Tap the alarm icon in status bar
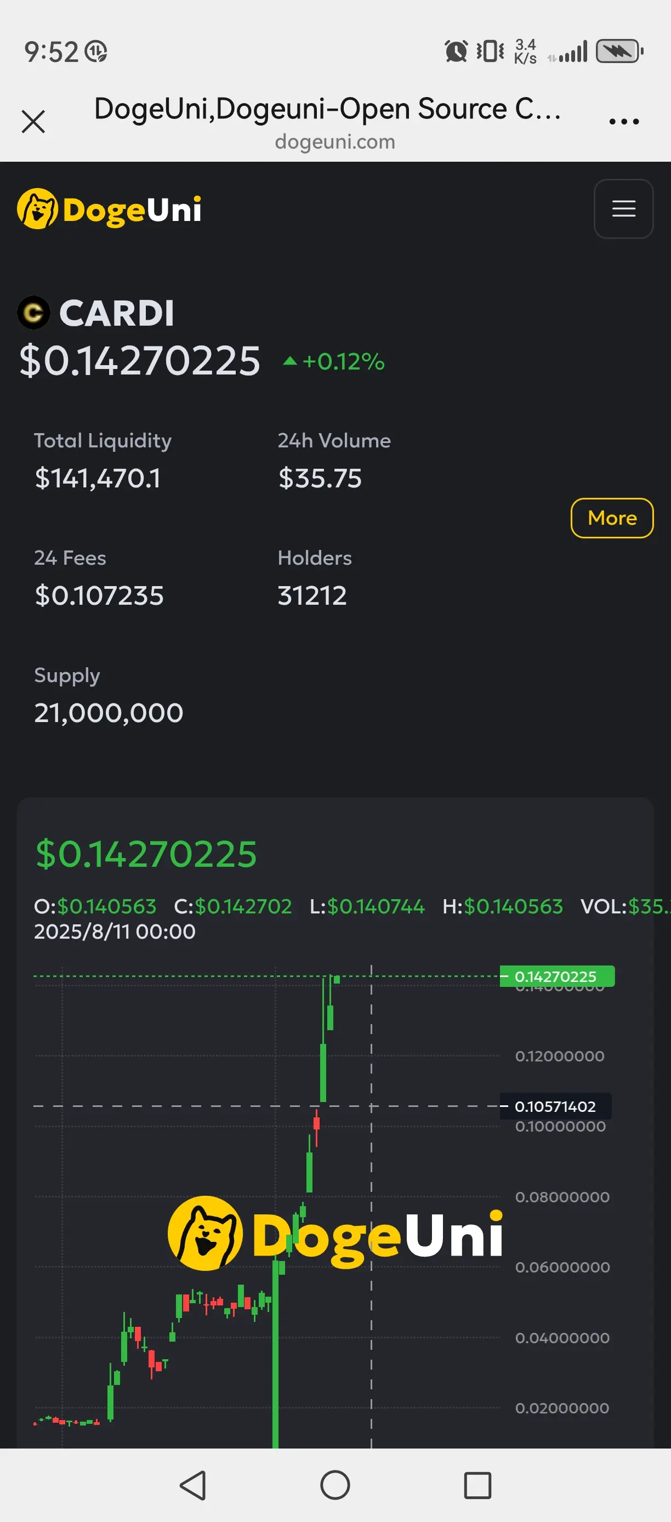The width and height of the screenshot is (671, 1522). click(456, 52)
